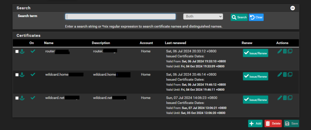
Task: Click the Clear button
Action: point(256,17)
